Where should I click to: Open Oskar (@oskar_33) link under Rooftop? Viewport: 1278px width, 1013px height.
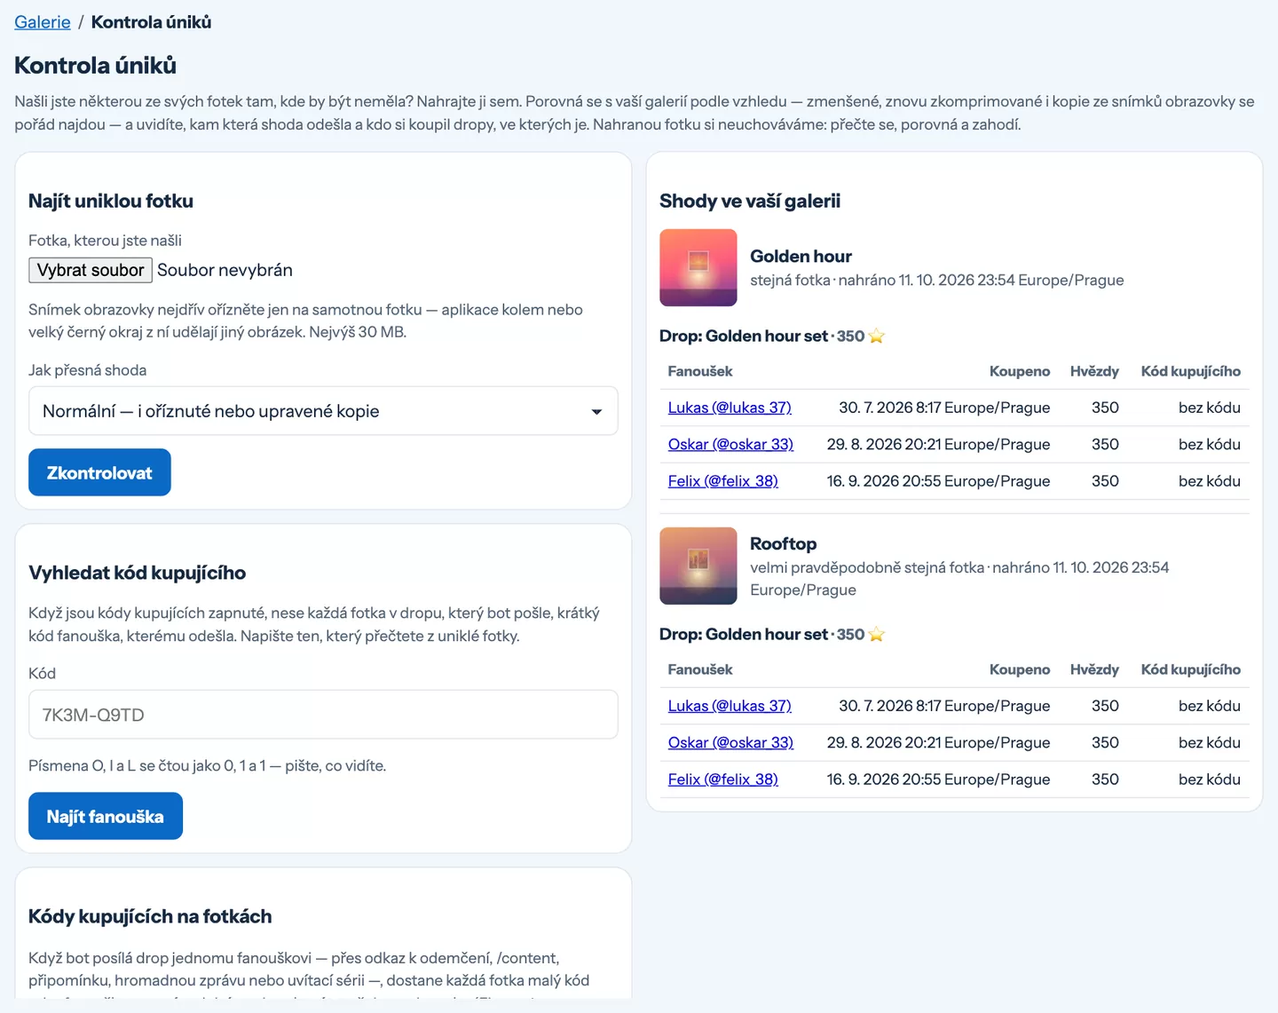[x=730, y=742]
